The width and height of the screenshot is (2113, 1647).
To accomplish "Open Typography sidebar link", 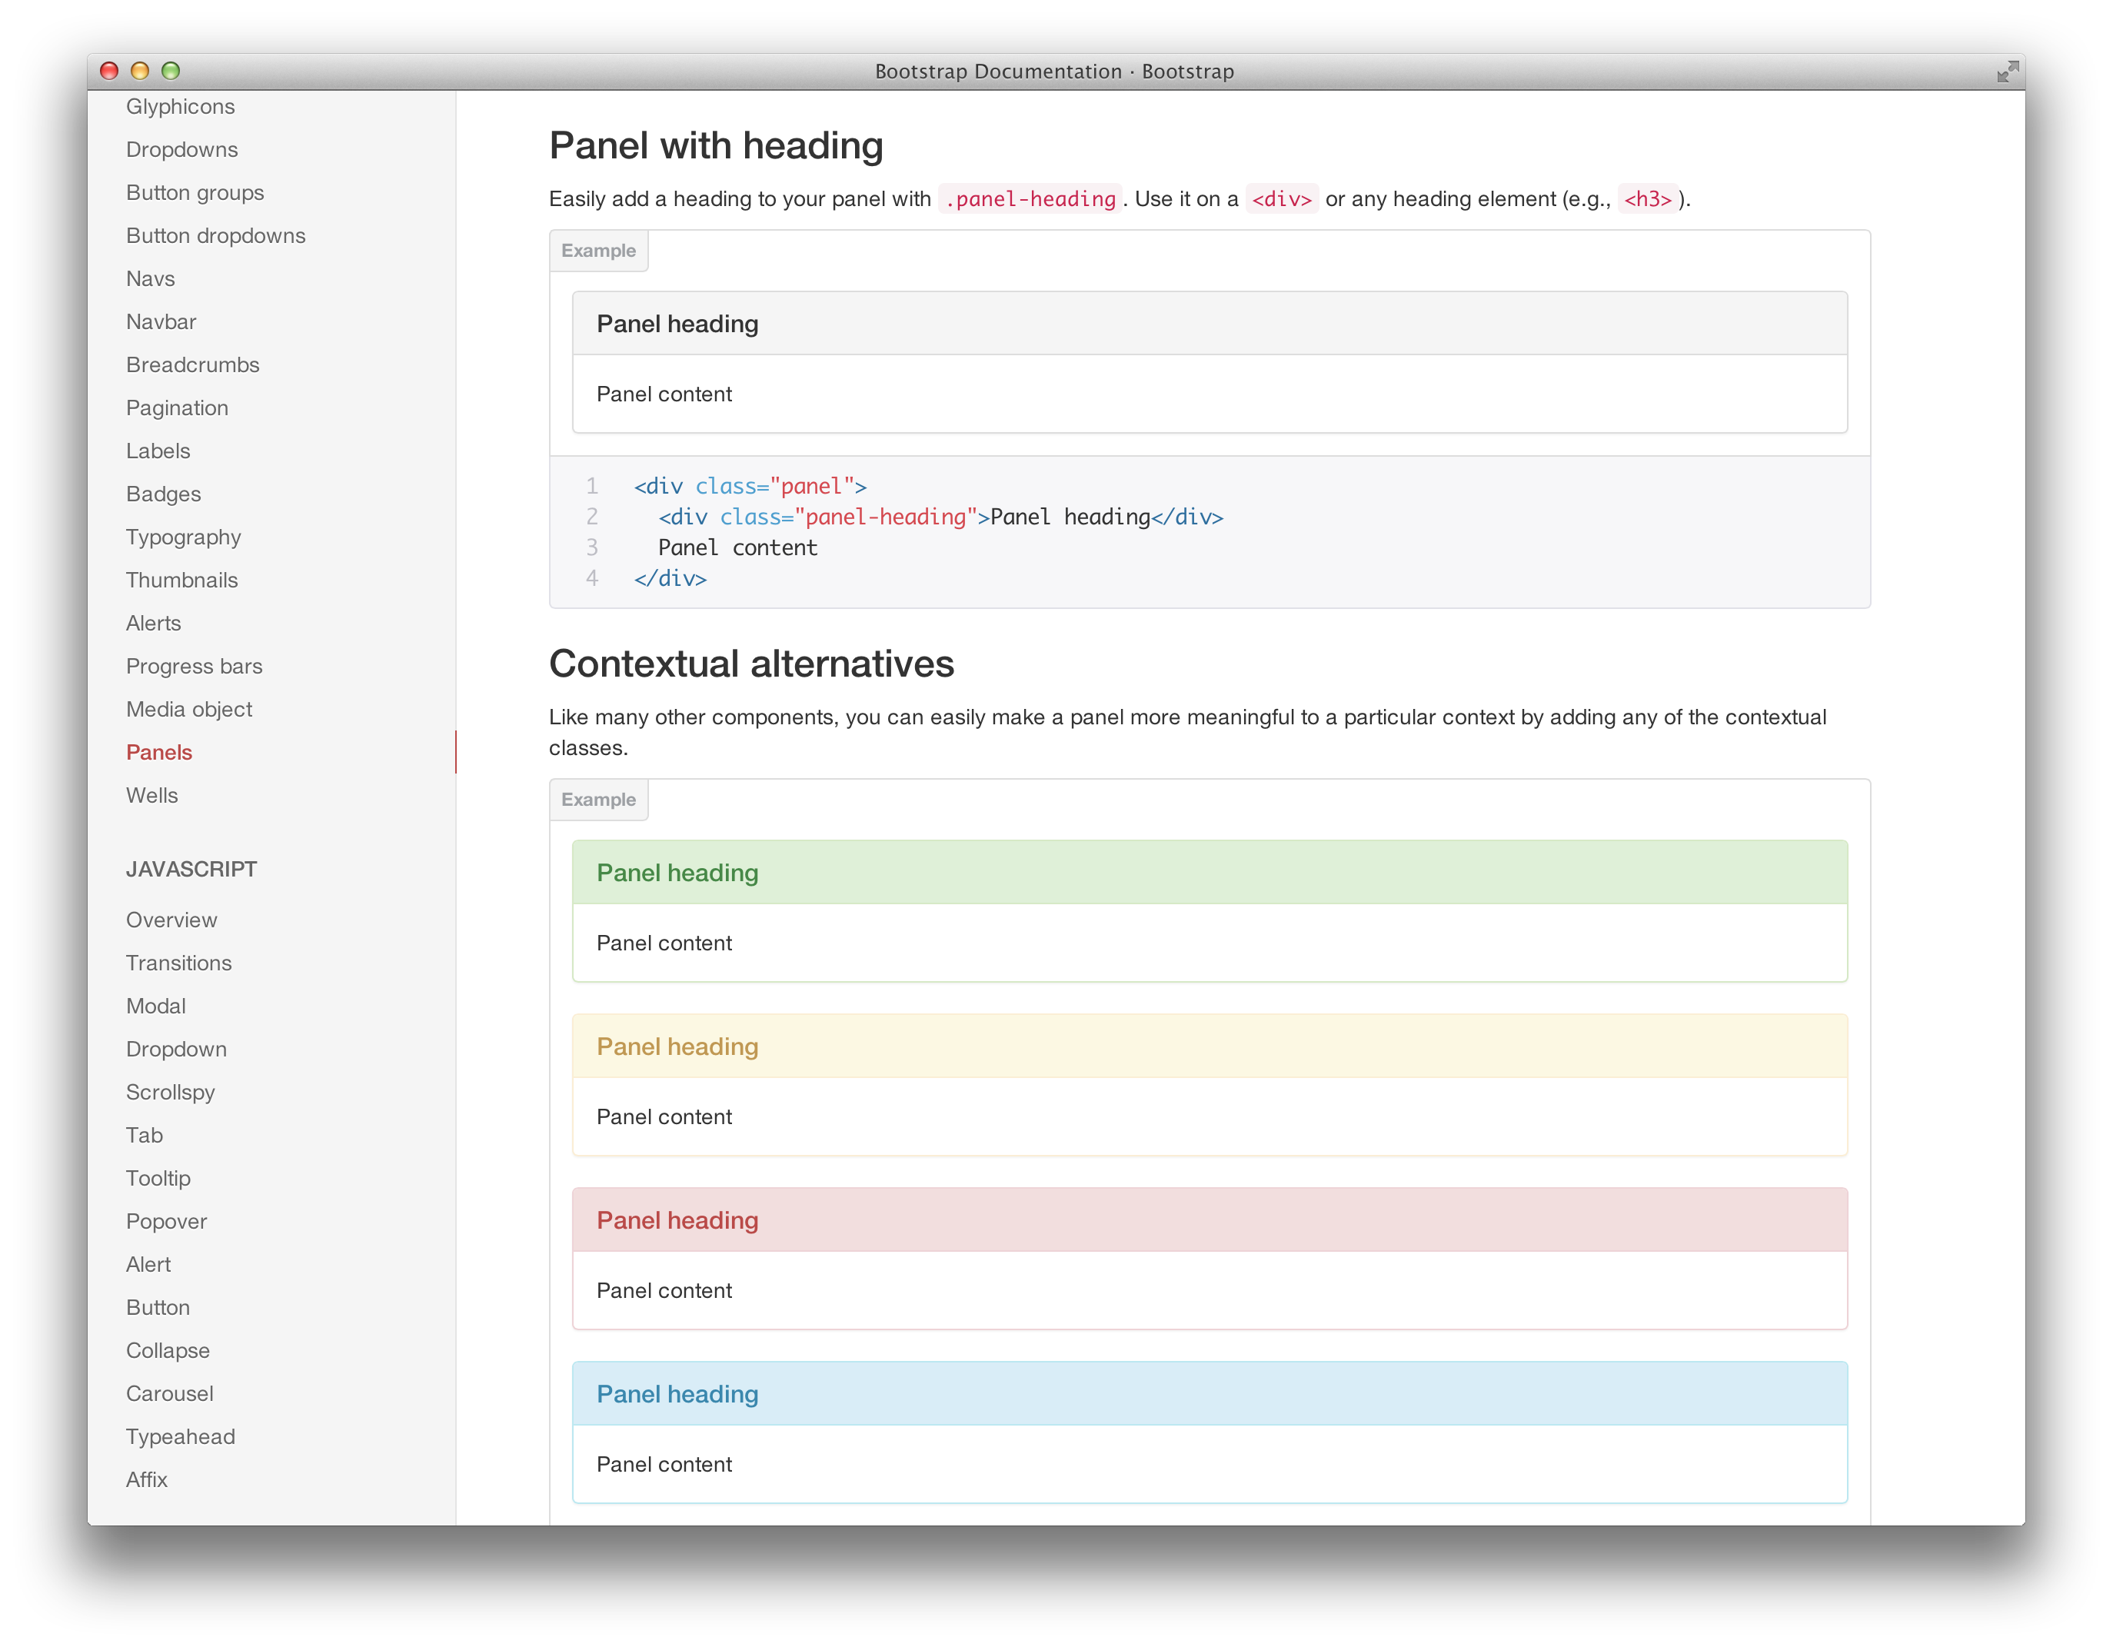I will tap(183, 537).
